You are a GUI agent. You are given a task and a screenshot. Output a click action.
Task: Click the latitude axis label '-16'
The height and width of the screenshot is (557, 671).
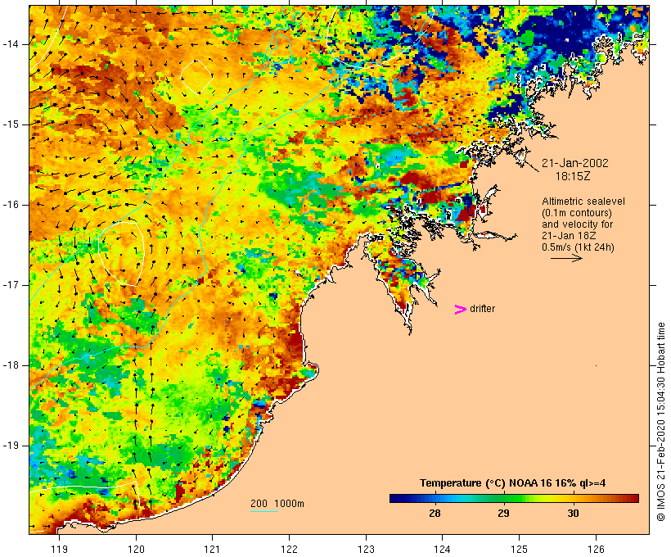[x=11, y=205]
